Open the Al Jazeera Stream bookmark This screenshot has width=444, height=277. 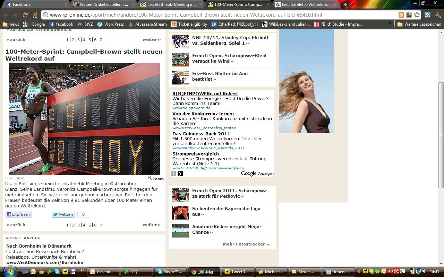(x=148, y=24)
